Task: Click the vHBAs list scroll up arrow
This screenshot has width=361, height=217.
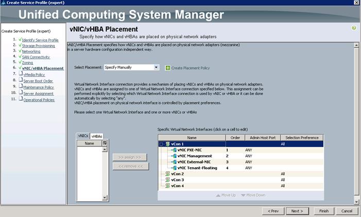Action: (x=105, y=150)
